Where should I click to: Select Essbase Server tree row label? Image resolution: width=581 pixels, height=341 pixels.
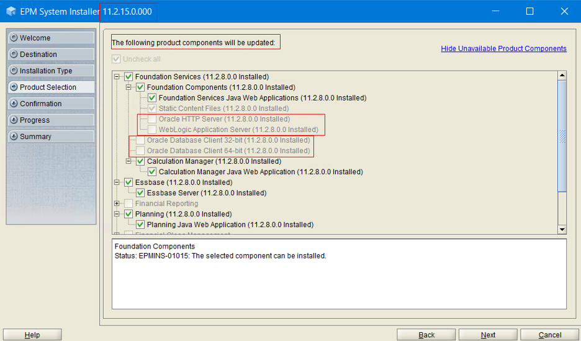(x=207, y=193)
